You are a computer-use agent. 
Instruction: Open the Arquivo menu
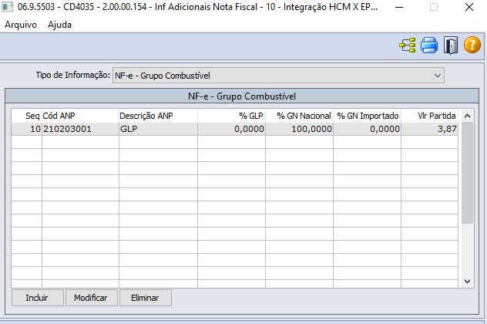coord(21,25)
